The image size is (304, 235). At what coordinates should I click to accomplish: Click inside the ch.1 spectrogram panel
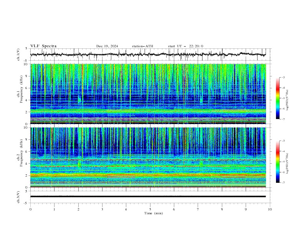[x=148, y=94]
